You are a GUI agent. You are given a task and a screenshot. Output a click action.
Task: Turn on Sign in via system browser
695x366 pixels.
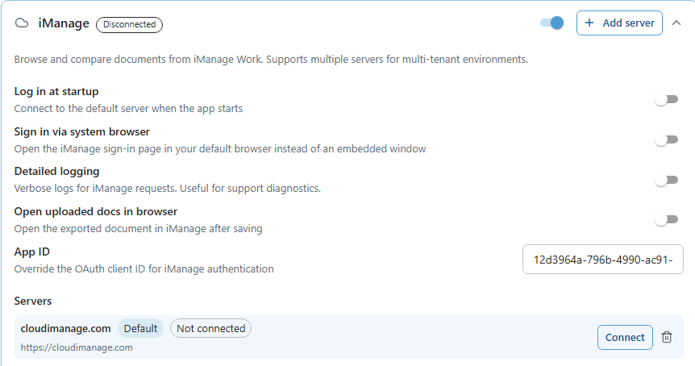pyautogui.click(x=667, y=139)
